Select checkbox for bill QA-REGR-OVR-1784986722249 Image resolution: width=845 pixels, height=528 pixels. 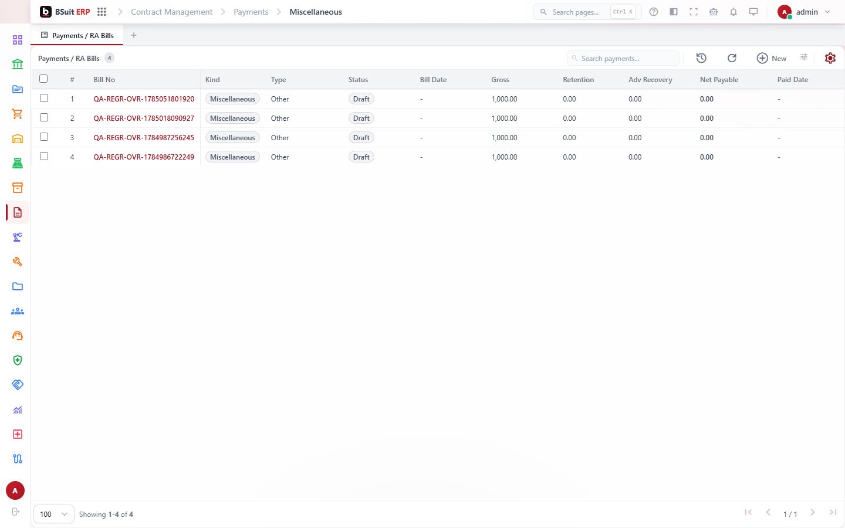click(x=44, y=157)
